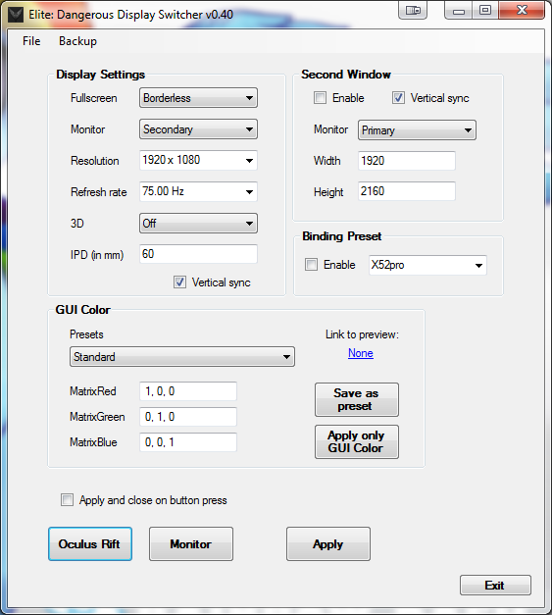Click the Save as preset button
This screenshot has height=615, width=552.
coord(357,399)
